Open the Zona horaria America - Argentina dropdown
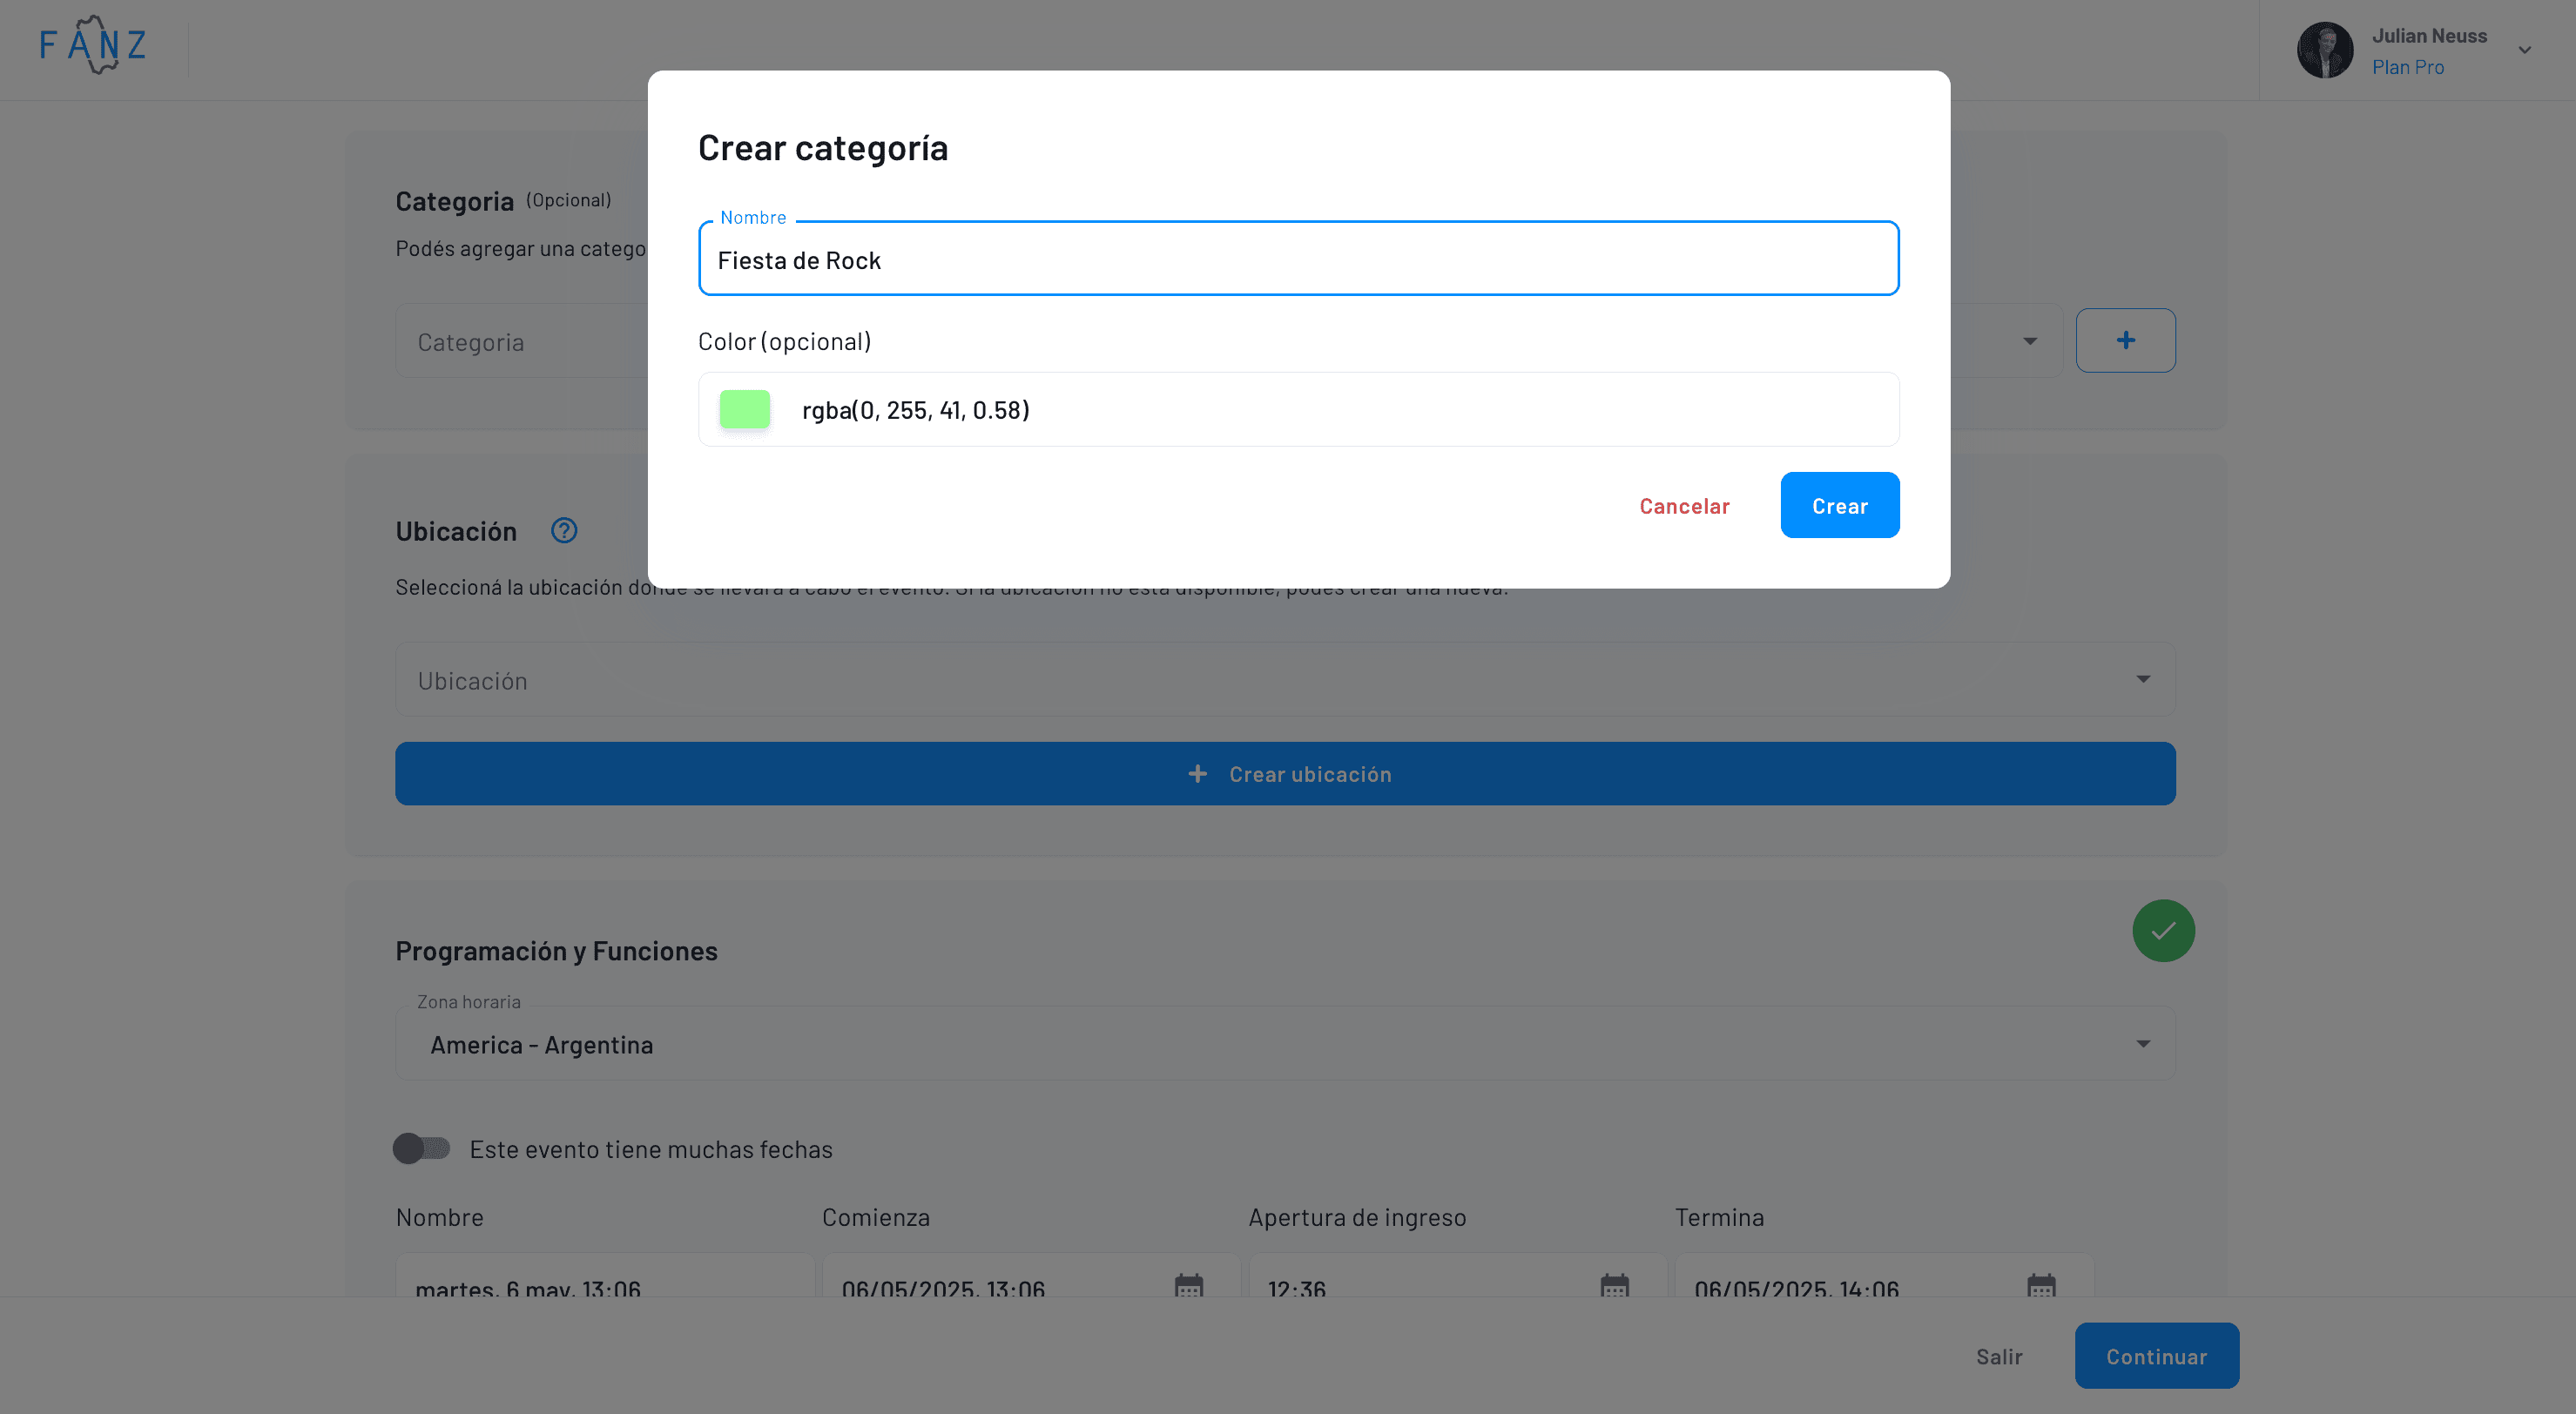This screenshot has width=2576, height=1414. point(1284,1044)
